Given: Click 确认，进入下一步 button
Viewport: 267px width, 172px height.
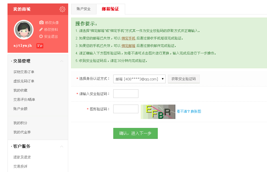Looking at the screenshot, I should pyautogui.click(x=136, y=133).
